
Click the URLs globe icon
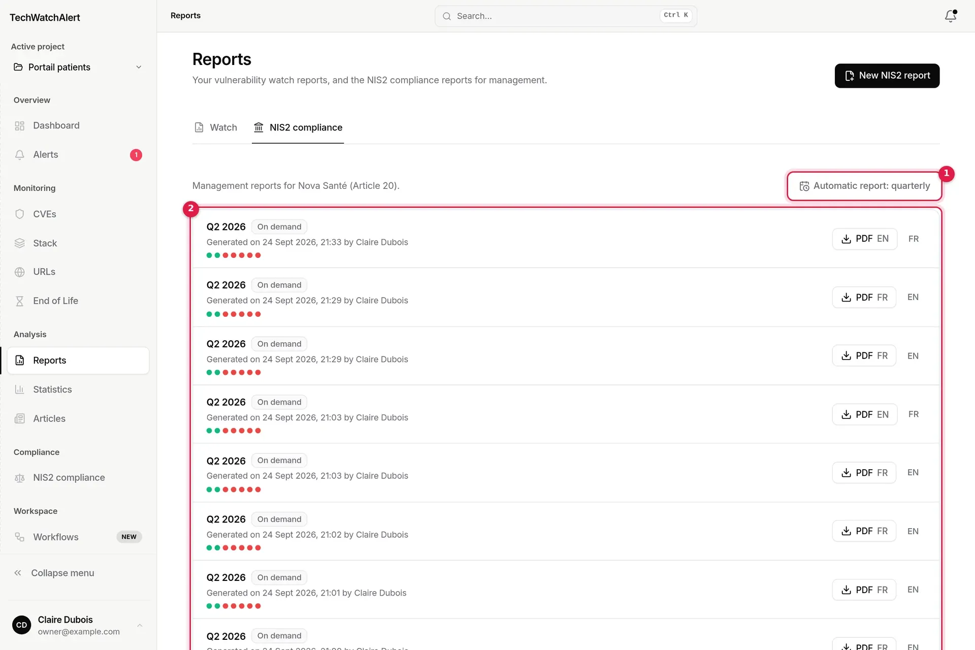coord(20,272)
